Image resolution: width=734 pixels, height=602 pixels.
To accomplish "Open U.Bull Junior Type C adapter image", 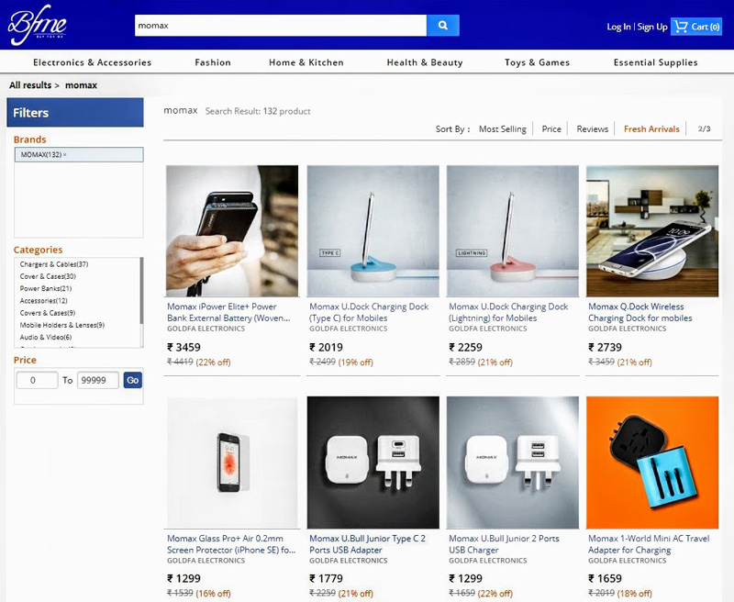I will point(373,463).
